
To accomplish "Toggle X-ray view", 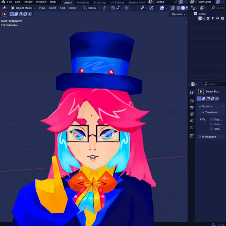I will tap(172, 8).
